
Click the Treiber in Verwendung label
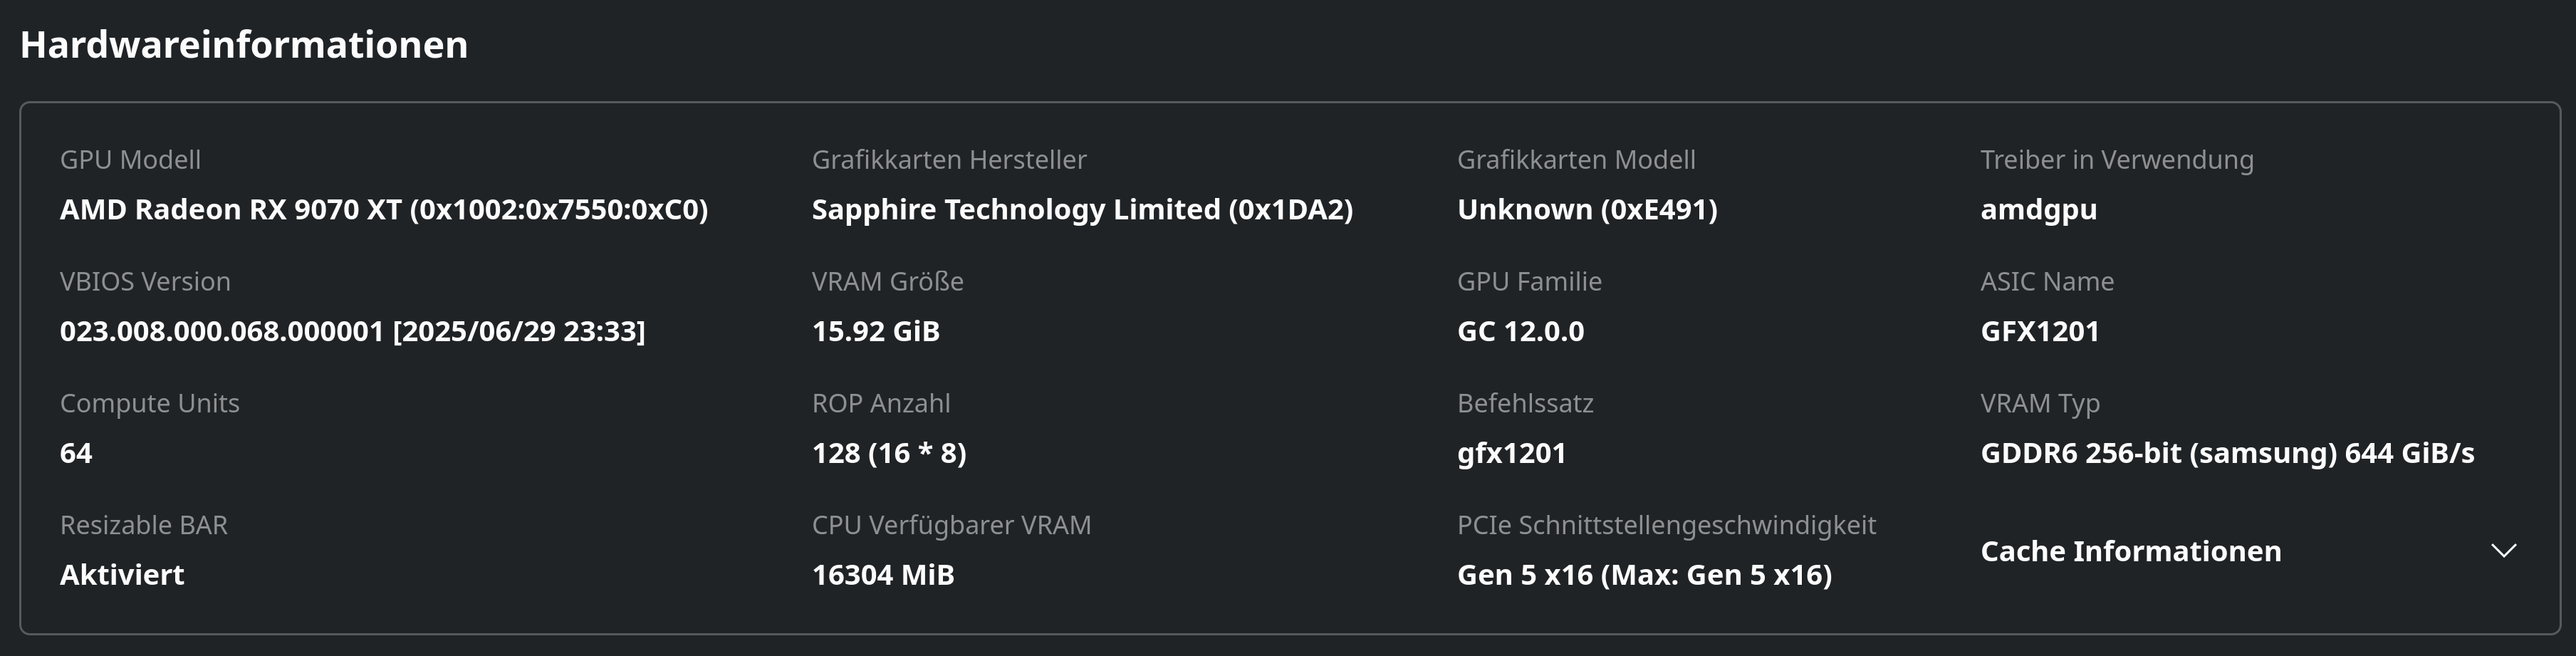point(2116,160)
